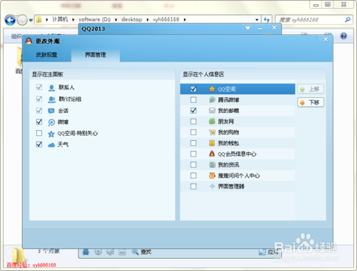Click the 界面管理器 plus icon

212,187
